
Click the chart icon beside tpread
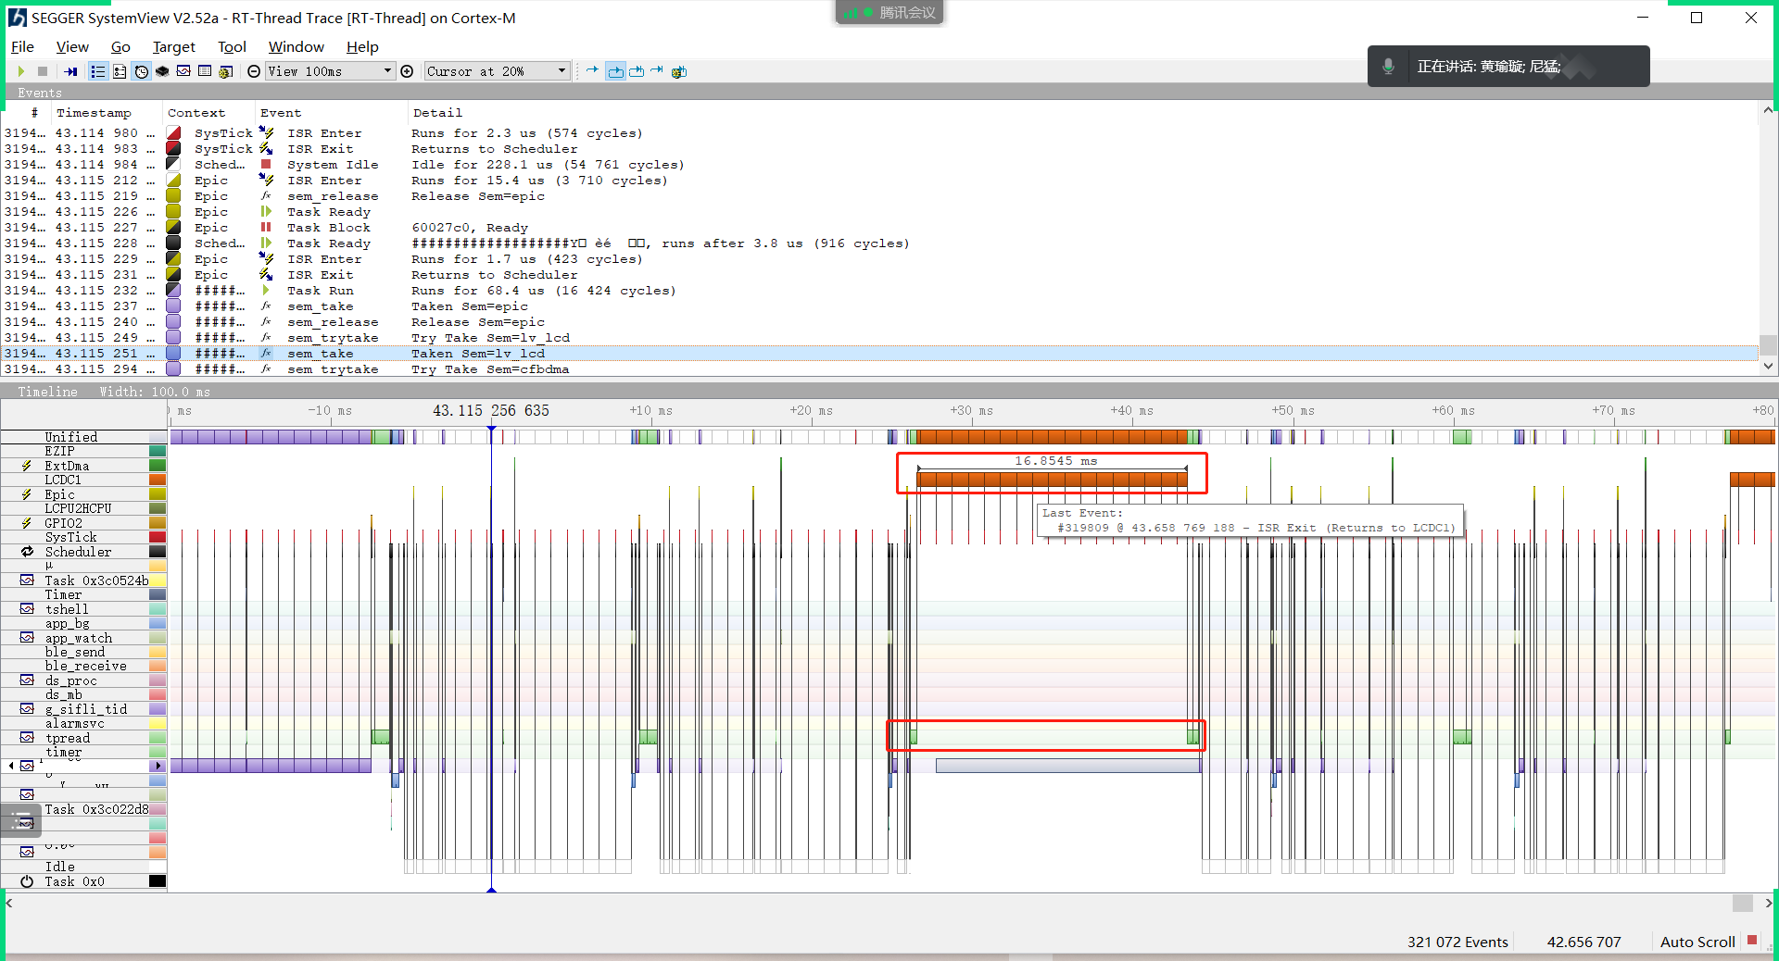pyautogui.click(x=27, y=738)
